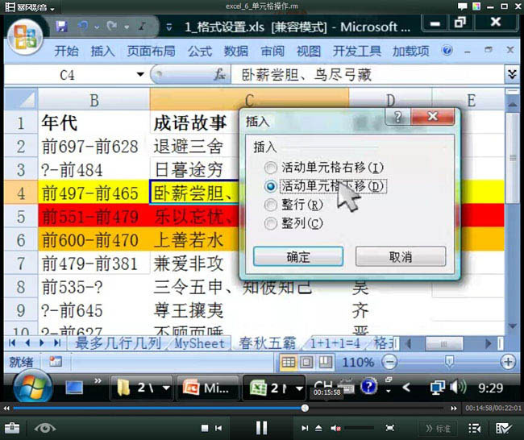Open the player title menu dropdown
The height and width of the screenshot is (440, 524).
(x=52, y=8)
